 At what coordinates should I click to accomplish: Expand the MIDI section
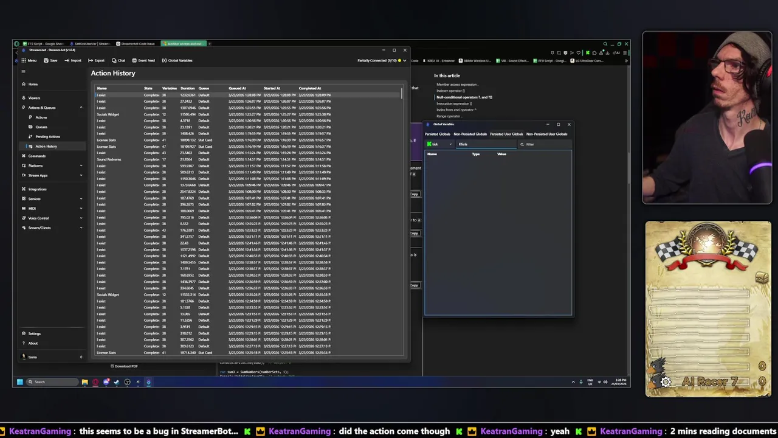[x=52, y=208]
